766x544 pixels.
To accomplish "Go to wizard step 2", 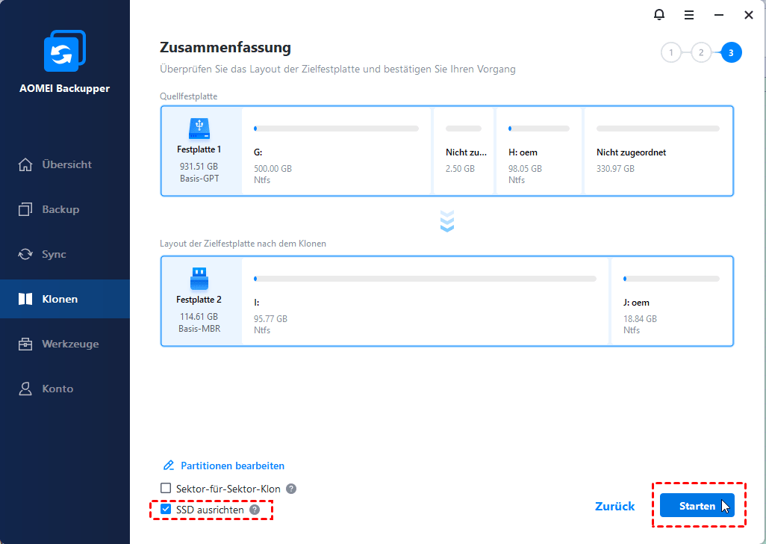I will pyautogui.click(x=701, y=53).
